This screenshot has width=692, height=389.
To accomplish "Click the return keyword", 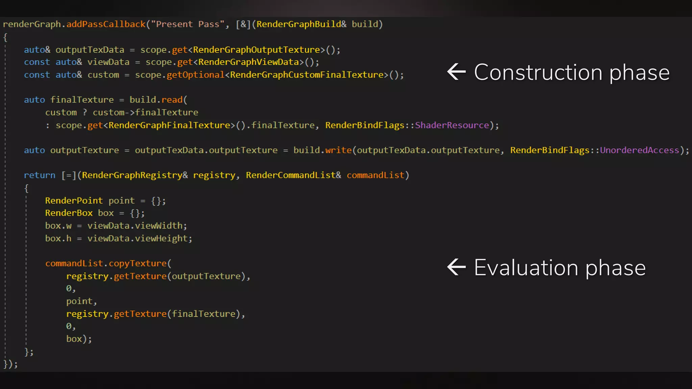I will [40, 175].
